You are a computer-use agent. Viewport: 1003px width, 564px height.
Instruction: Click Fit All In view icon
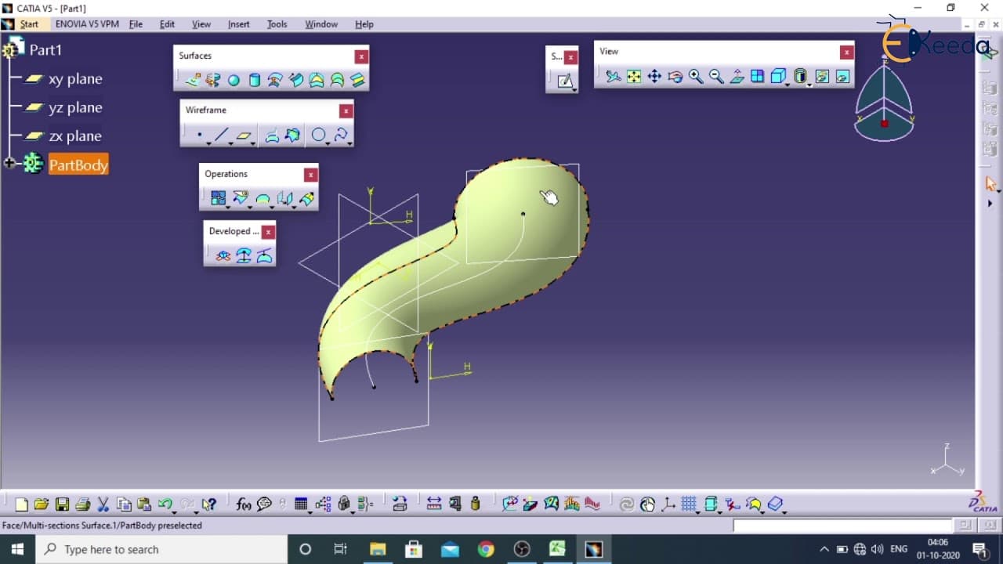coord(634,76)
